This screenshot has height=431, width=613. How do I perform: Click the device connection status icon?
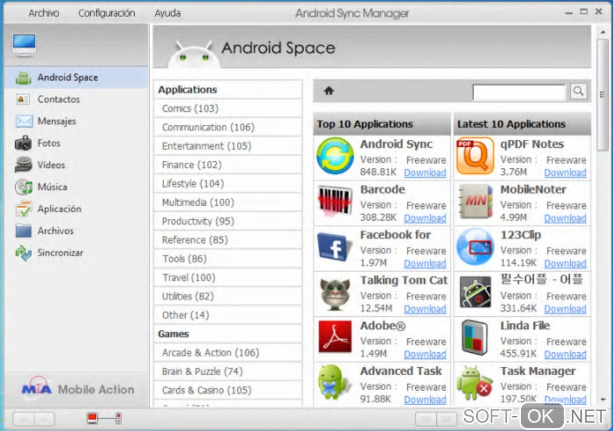[x=104, y=418]
